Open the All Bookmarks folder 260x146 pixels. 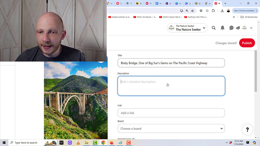pyautogui.click(x=249, y=17)
